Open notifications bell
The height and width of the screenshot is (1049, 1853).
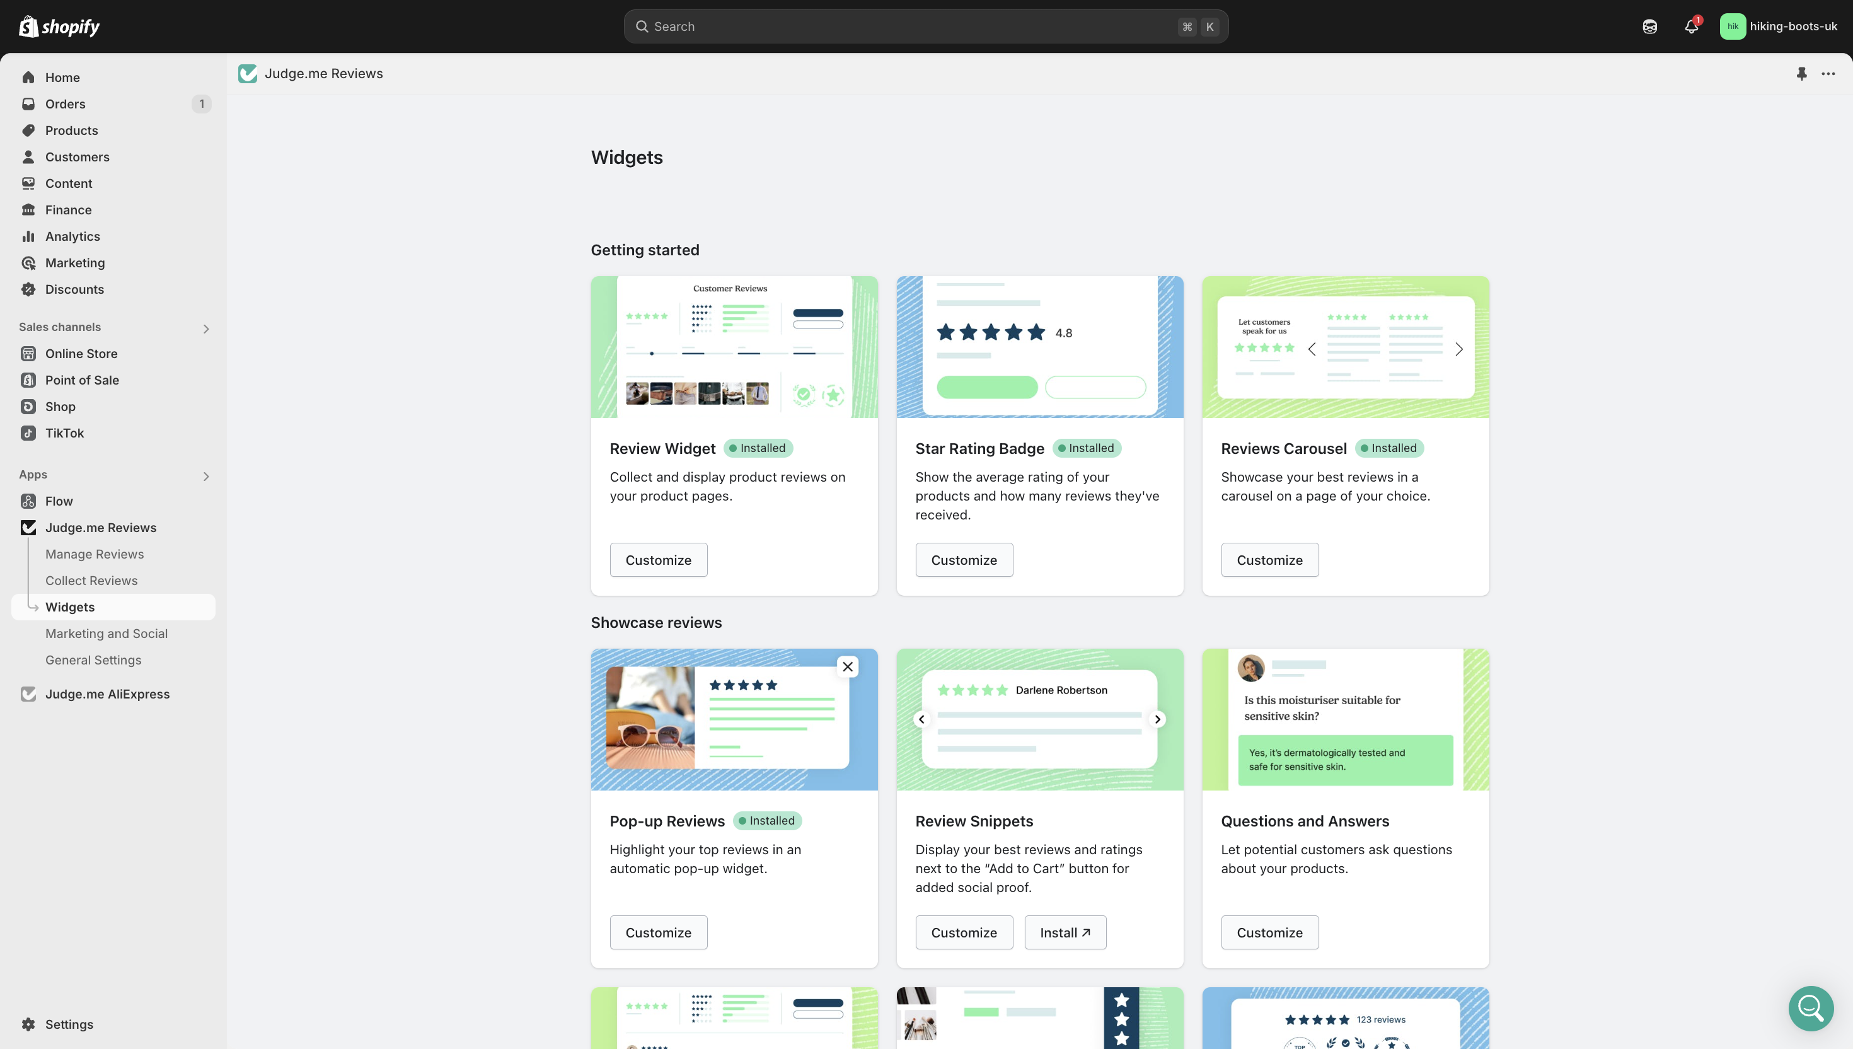(x=1691, y=26)
